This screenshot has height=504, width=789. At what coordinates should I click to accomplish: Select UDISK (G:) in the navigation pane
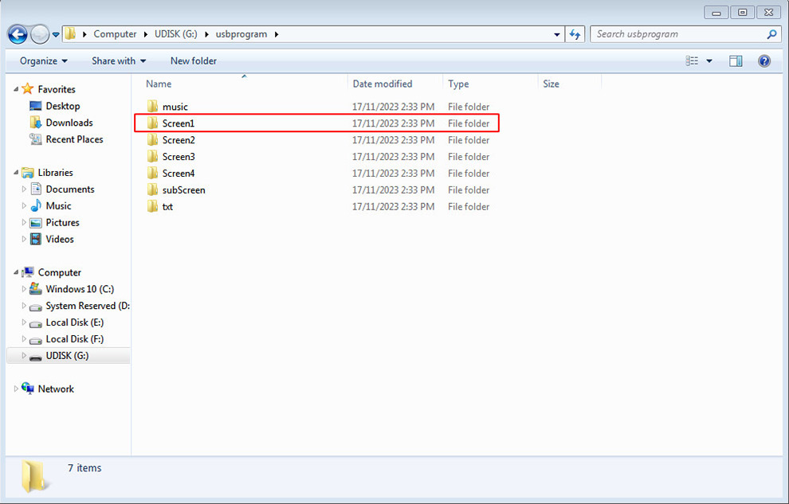67,355
